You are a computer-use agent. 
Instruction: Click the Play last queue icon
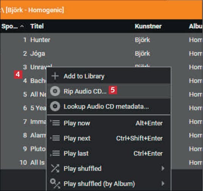pos(55,153)
